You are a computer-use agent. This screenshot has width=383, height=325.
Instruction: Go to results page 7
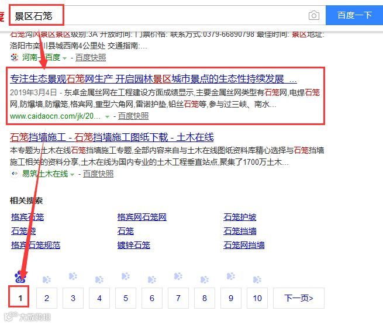tap(178, 298)
